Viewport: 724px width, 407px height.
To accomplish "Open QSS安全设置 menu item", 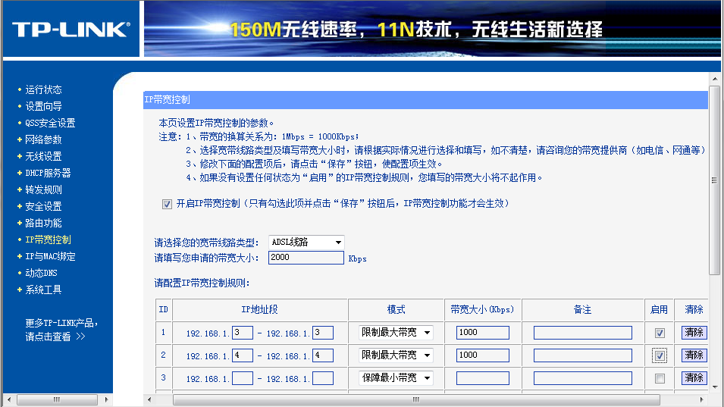I will click(x=50, y=123).
